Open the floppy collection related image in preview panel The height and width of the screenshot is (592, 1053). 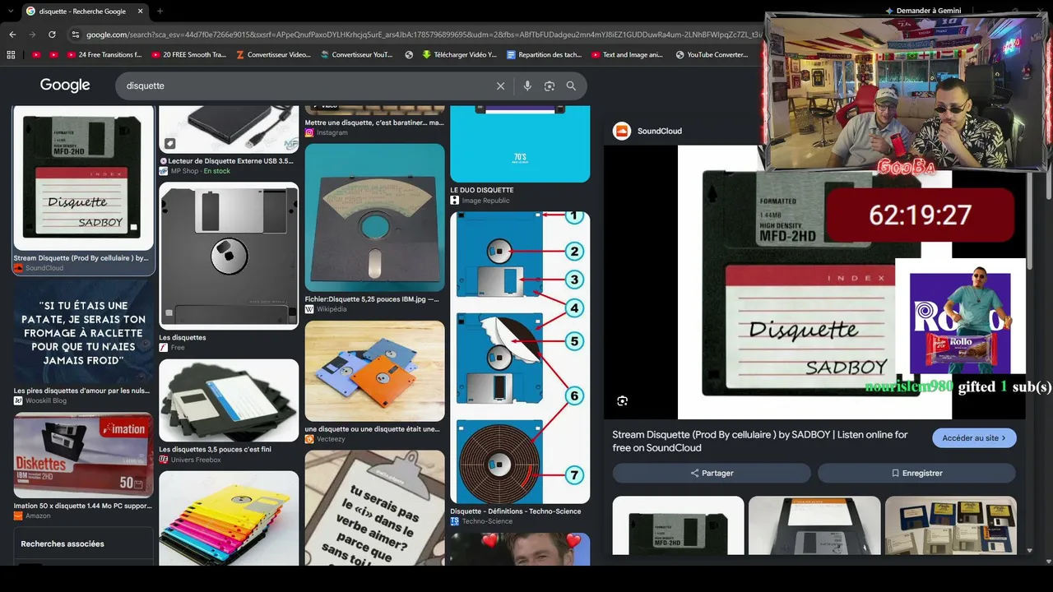[950, 525]
